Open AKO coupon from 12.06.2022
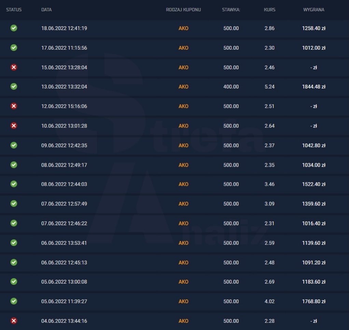The width and height of the screenshot is (349, 330). 183,106
